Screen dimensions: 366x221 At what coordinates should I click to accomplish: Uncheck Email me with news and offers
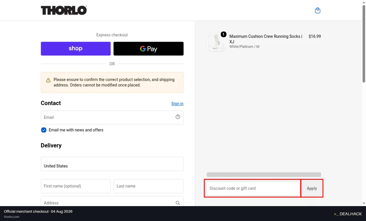43,130
